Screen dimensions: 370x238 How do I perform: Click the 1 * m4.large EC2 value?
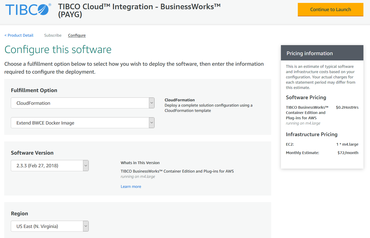347,144
